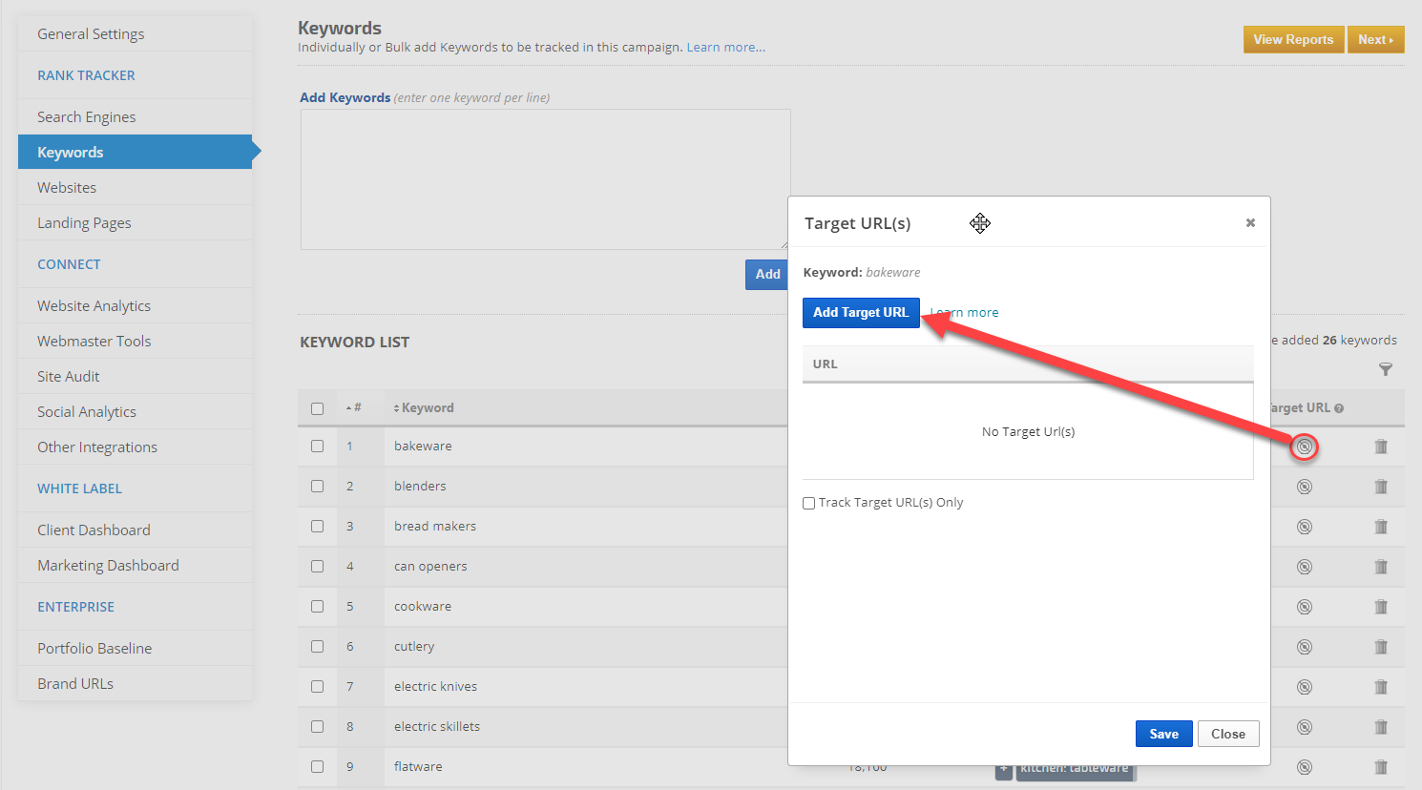
Task: Click target URL icon for cutlery row
Action: [1304, 647]
